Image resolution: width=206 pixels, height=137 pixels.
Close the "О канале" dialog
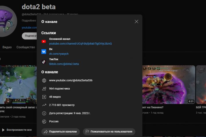[x=136, y=21]
